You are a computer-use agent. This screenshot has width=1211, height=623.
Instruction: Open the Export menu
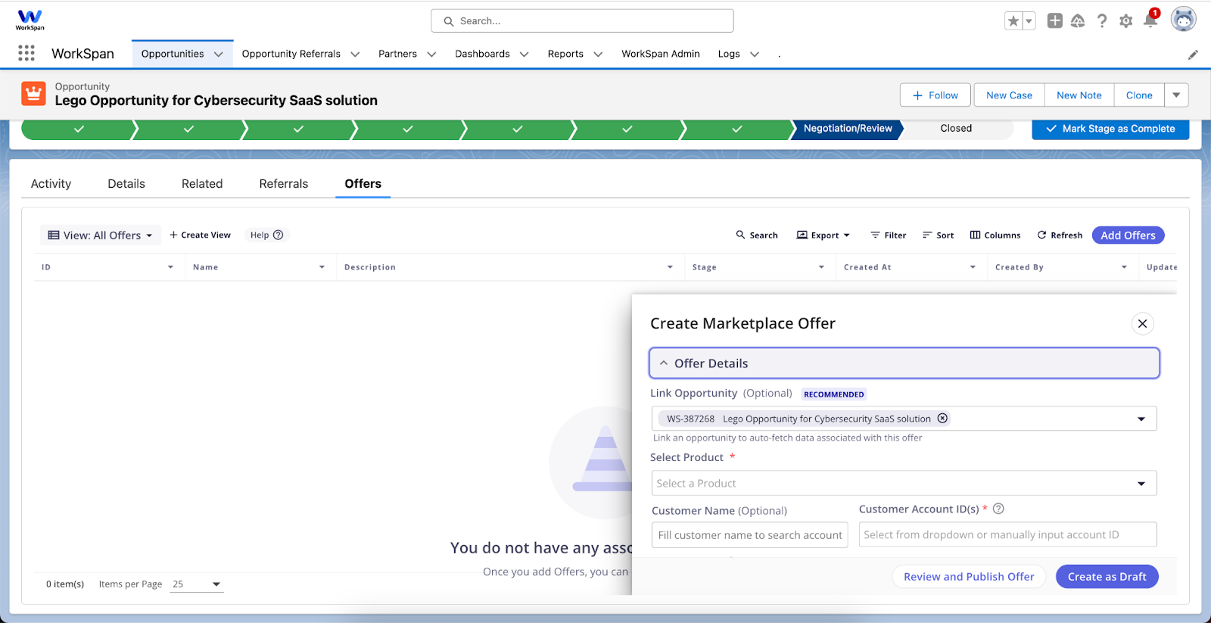[x=823, y=235]
